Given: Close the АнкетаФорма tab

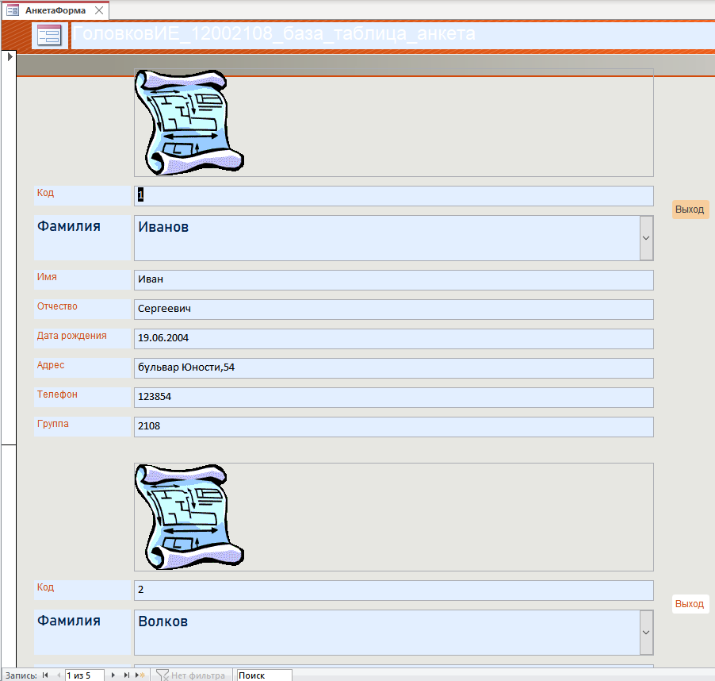Looking at the screenshot, I should point(99,10).
